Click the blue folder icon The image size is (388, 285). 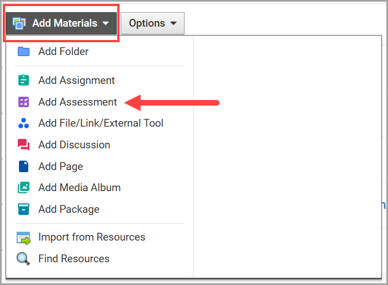click(x=23, y=52)
